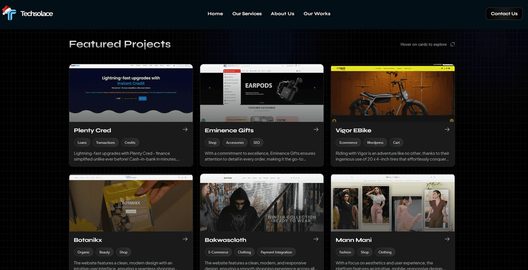Select Shop tag under Eminence Gifts
This screenshot has height=270, width=528.
point(212,143)
